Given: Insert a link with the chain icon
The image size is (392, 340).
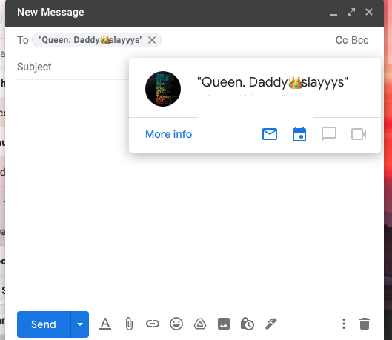Looking at the screenshot, I should tap(153, 324).
